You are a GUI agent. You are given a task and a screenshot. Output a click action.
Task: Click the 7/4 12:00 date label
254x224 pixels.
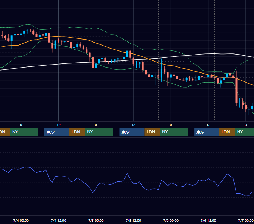[59, 220]
